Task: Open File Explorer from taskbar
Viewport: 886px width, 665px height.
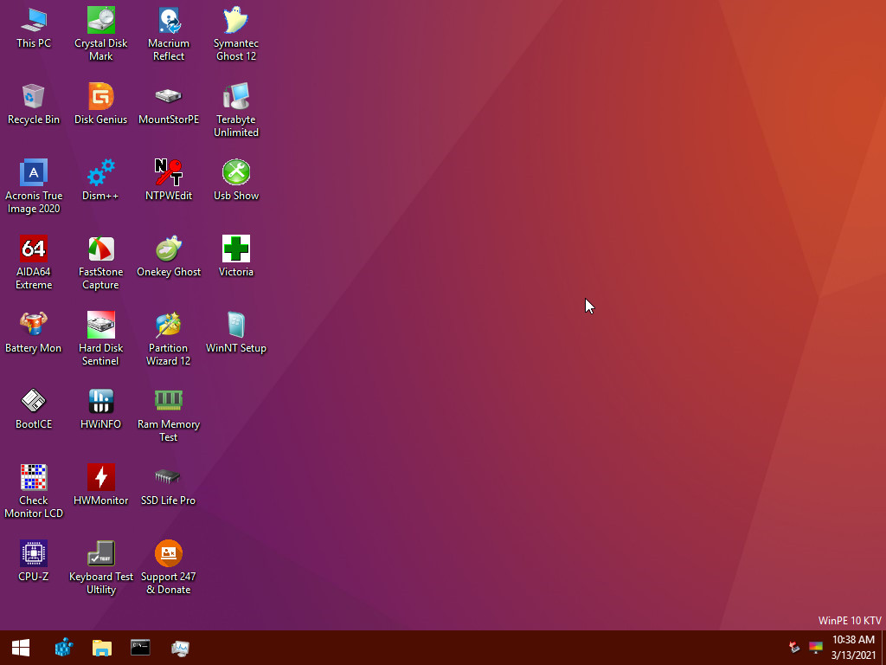Action: pyautogui.click(x=102, y=648)
